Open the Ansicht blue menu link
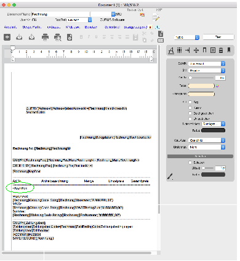 coord(10,27)
